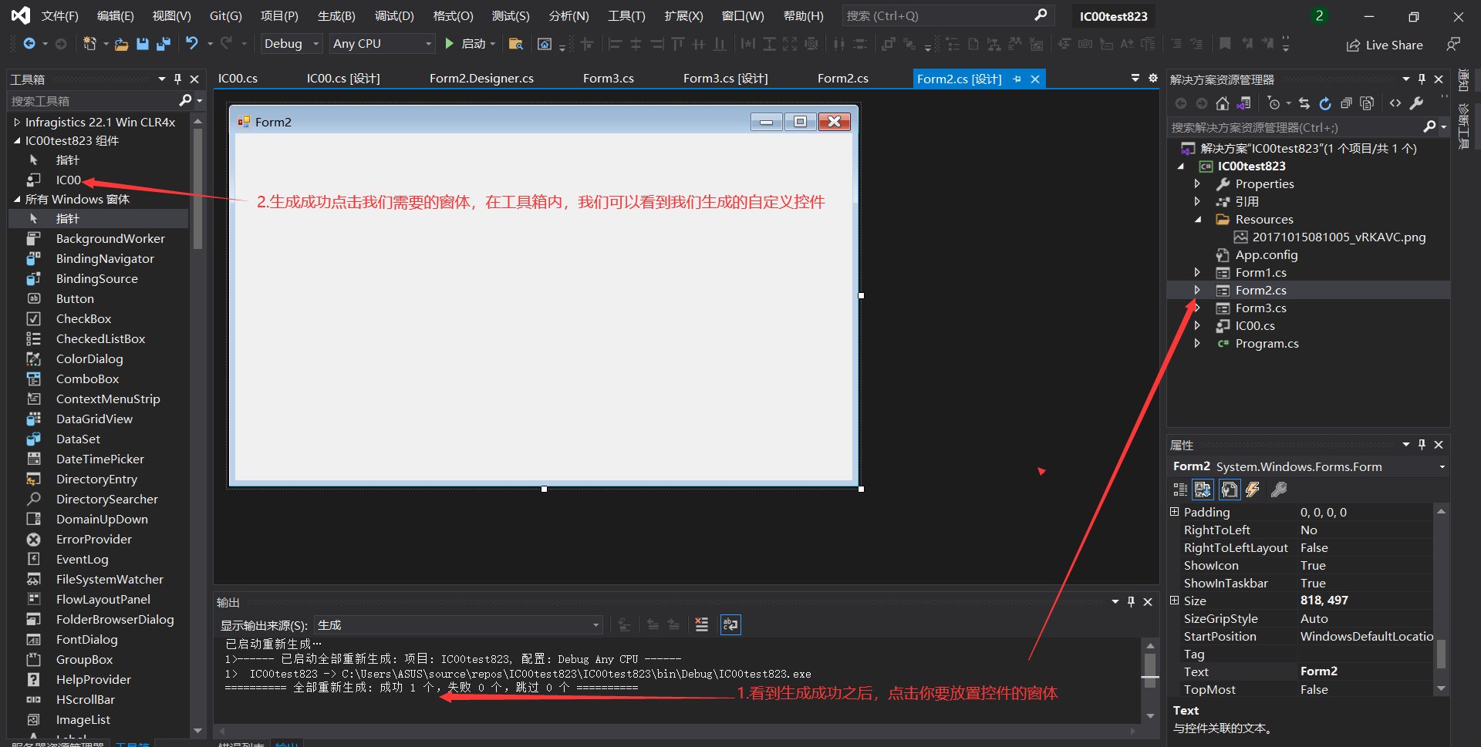Click the Navigate Backward arrow icon
The image size is (1481, 747).
pos(29,44)
